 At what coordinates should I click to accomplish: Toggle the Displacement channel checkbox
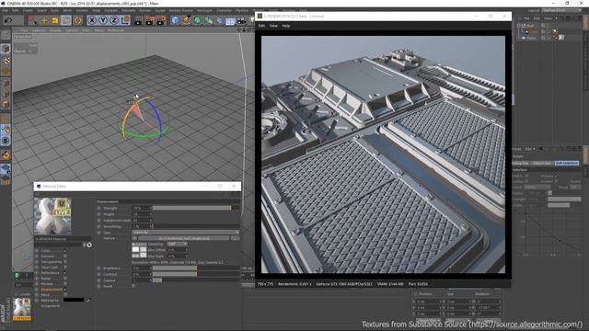(x=65, y=290)
